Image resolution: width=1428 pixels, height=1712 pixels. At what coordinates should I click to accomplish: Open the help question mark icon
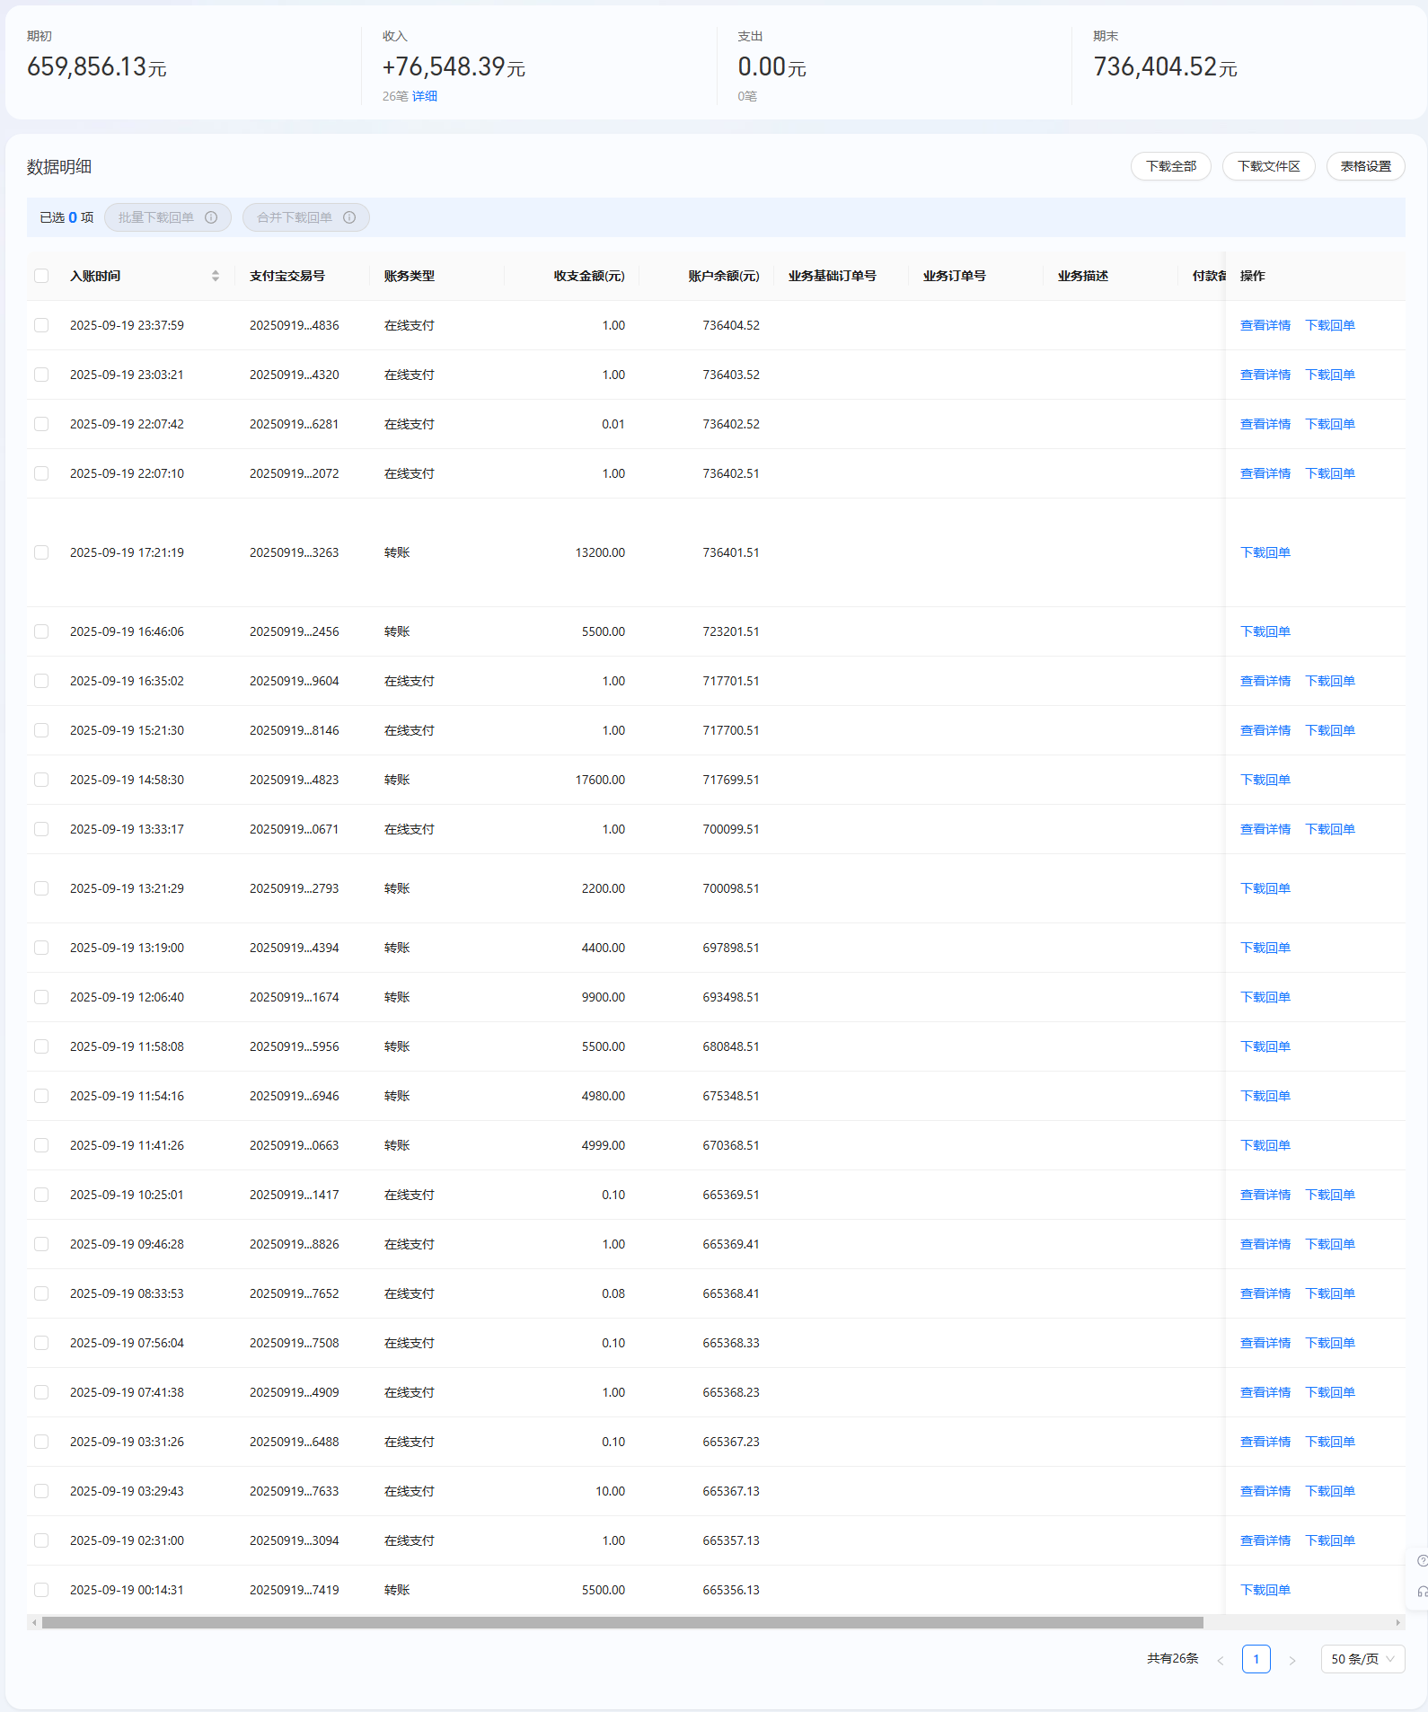[x=1422, y=1561]
